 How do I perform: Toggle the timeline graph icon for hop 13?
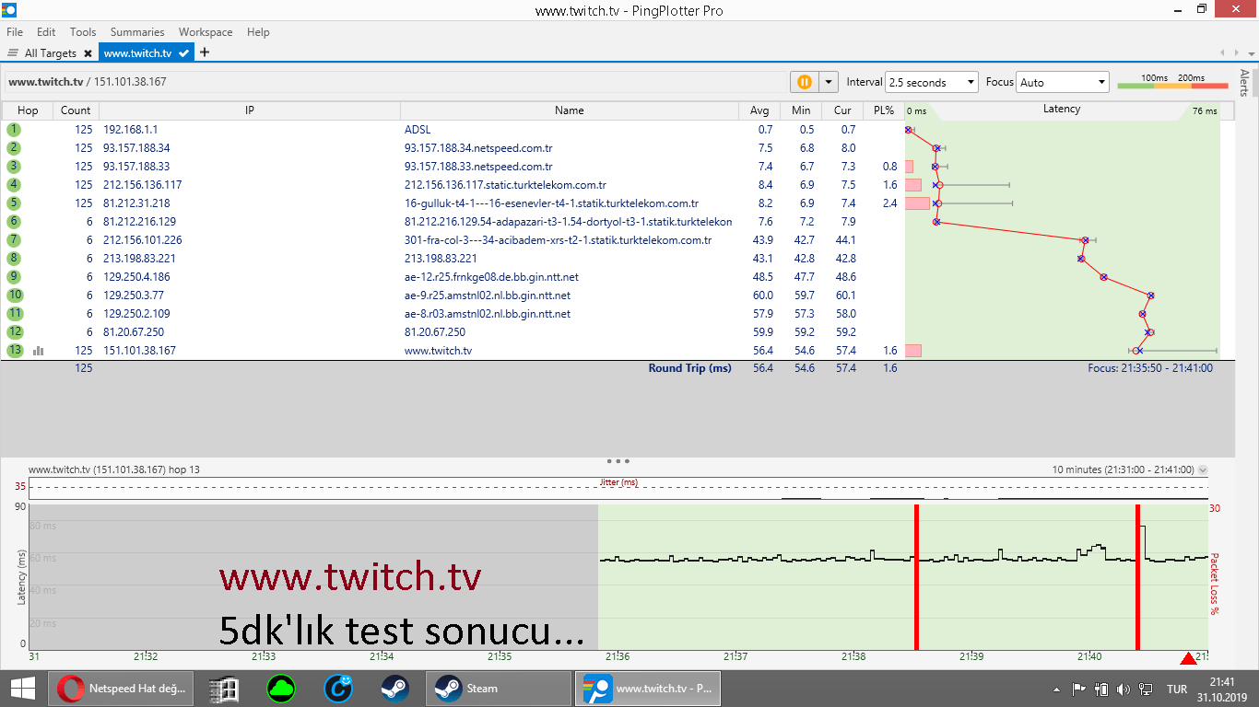(39, 351)
